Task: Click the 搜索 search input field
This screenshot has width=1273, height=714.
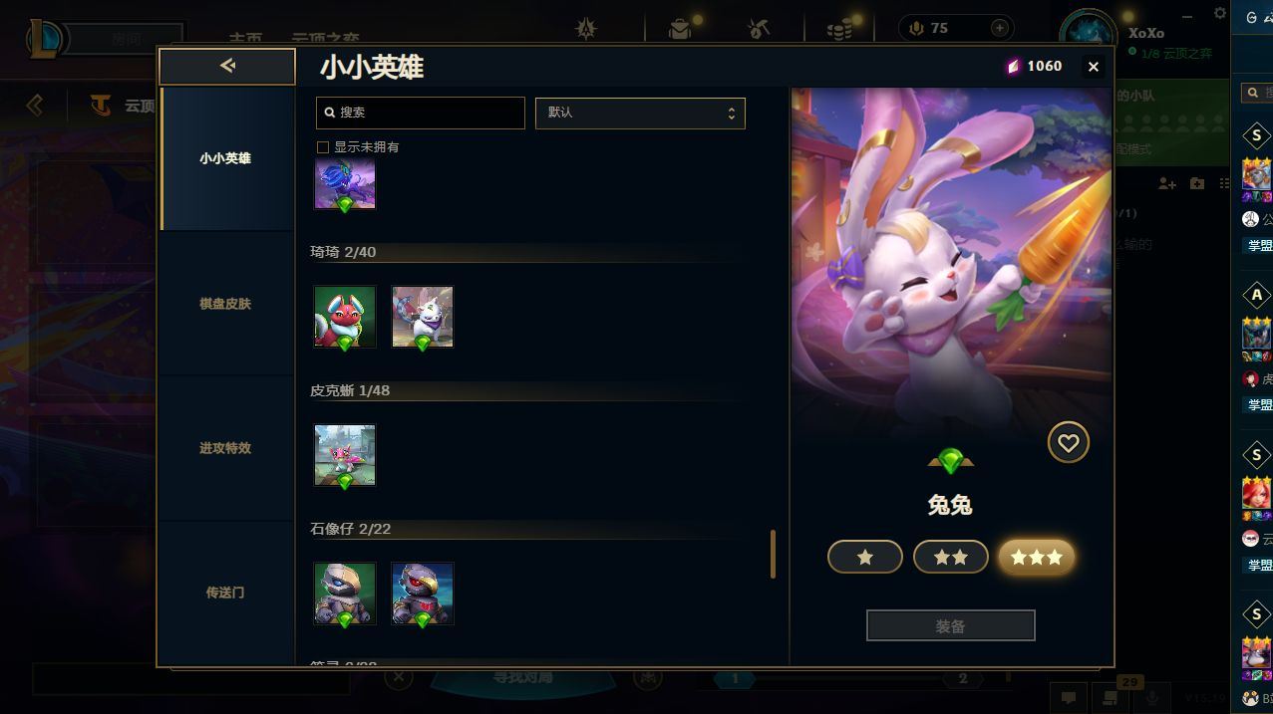Action: pyautogui.click(x=421, y=113)
